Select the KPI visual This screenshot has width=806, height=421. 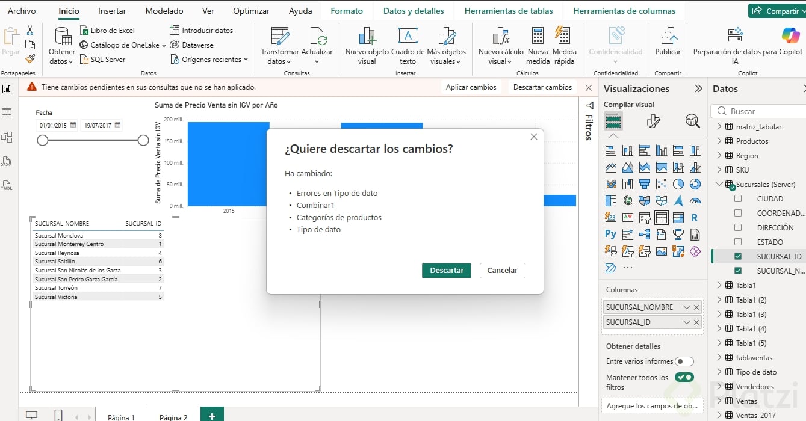[x=628, y=218]
